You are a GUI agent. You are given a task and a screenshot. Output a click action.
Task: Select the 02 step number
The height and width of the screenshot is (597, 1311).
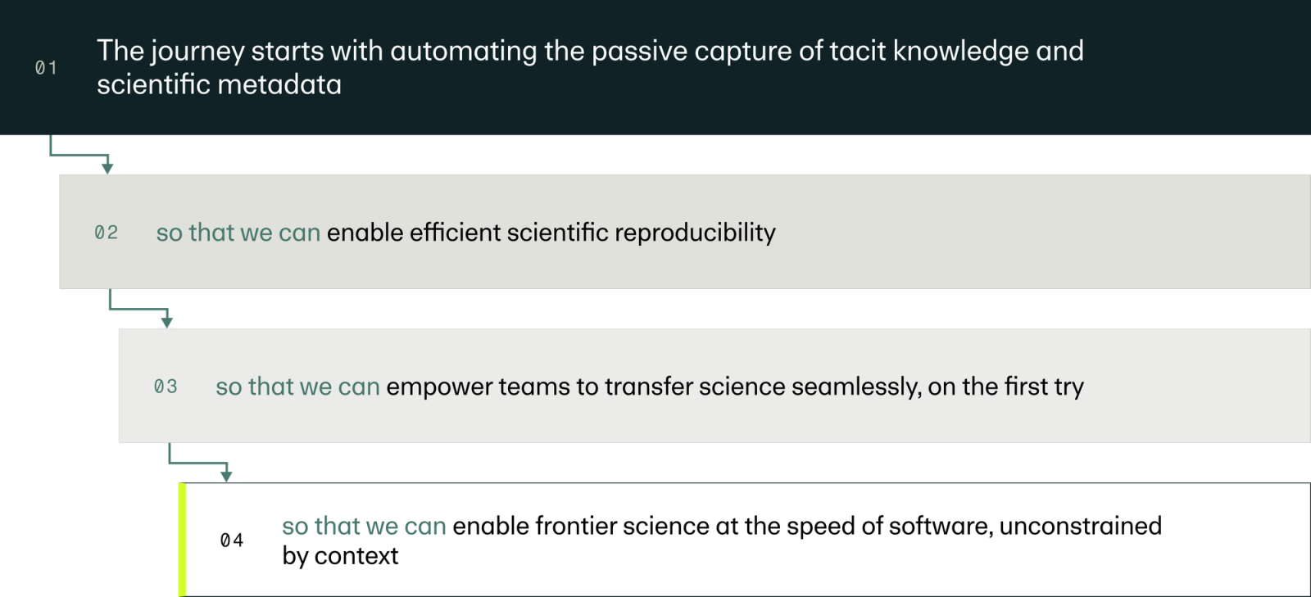pos(106,233)
